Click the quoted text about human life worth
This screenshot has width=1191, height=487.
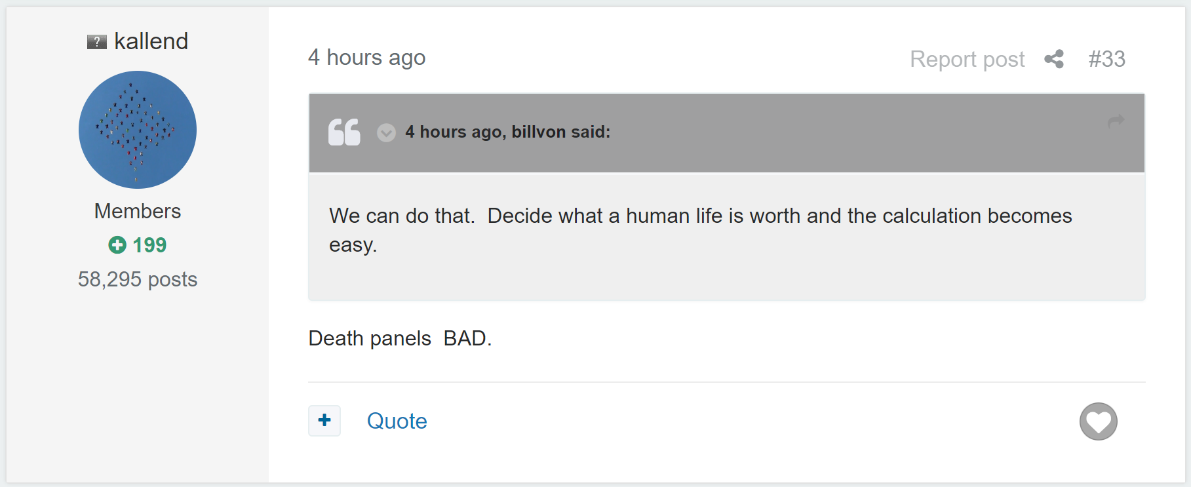pos(701,230)
